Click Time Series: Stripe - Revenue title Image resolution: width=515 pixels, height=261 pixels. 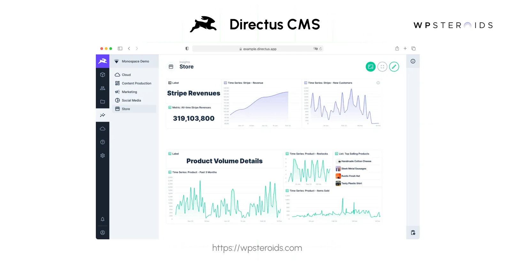(x=245, y=83)
